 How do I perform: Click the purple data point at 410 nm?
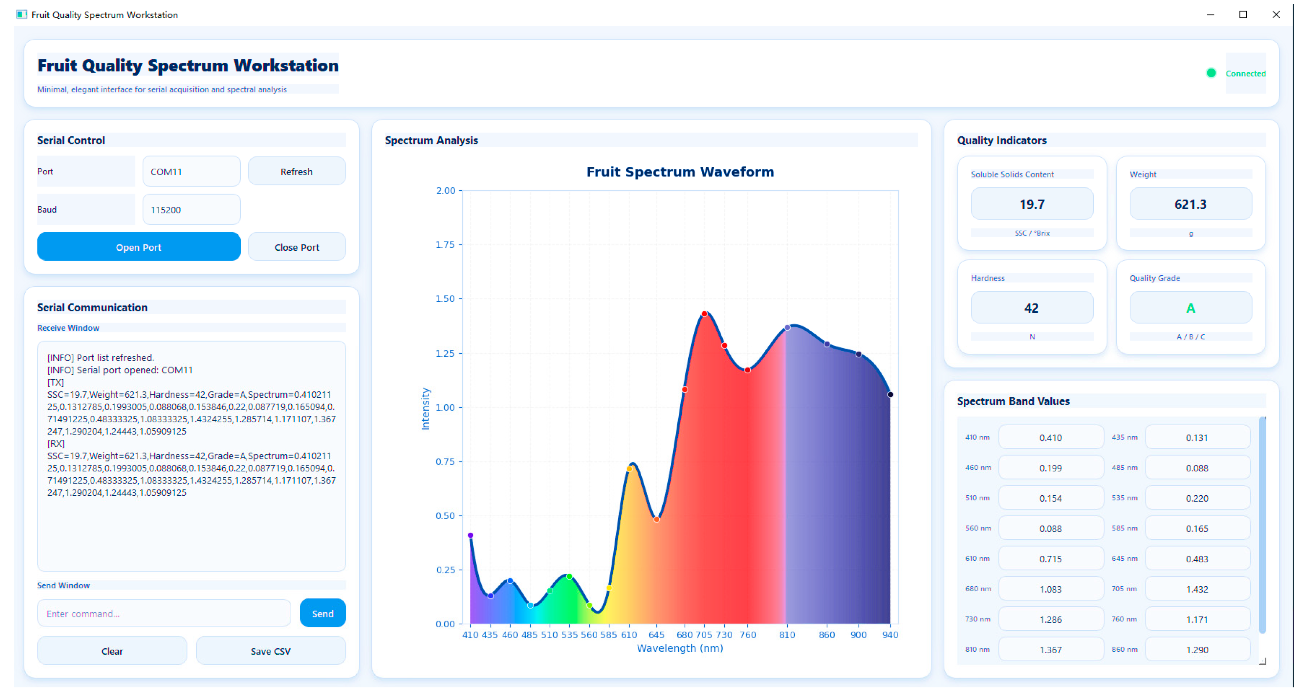click(470, 536)
